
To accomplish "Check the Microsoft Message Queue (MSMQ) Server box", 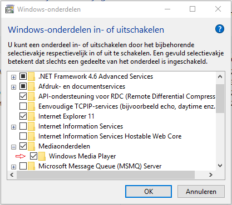I will (23, 166).
